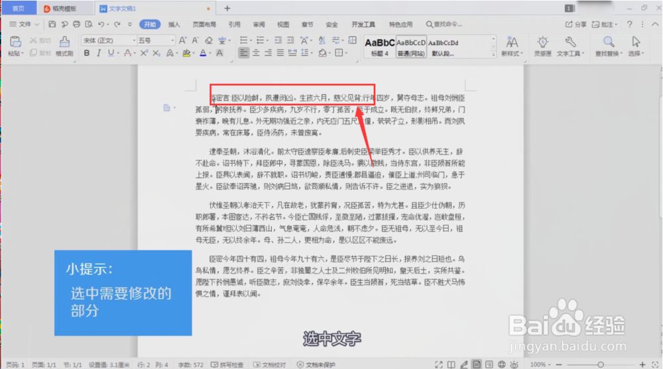This screenshot has height=369, width=663.
Task: Increase paragraph indent
Action: (290, 40)
